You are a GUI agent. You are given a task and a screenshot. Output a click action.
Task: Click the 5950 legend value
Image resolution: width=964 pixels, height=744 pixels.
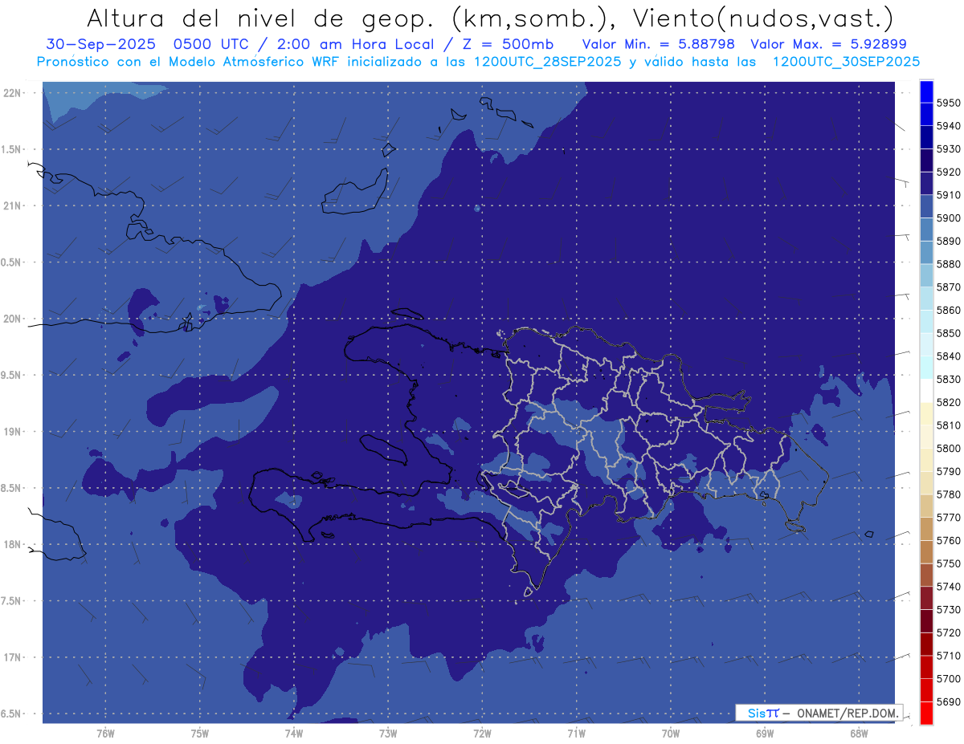pos(949,103)
